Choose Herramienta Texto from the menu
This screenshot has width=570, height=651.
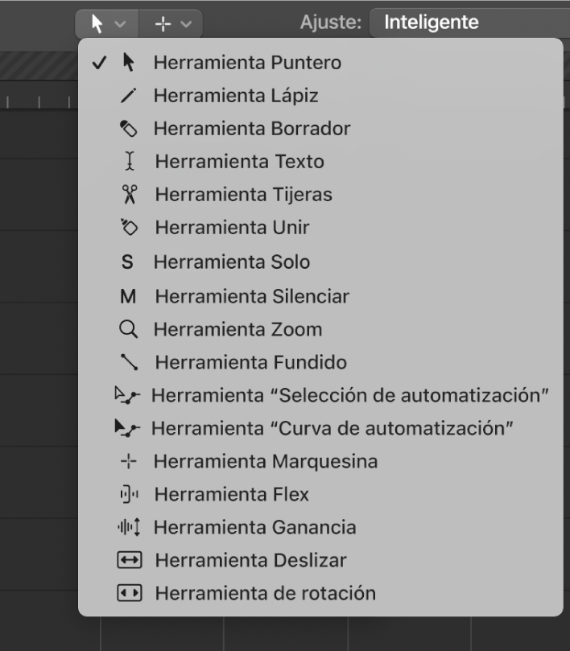pos(239,162)
